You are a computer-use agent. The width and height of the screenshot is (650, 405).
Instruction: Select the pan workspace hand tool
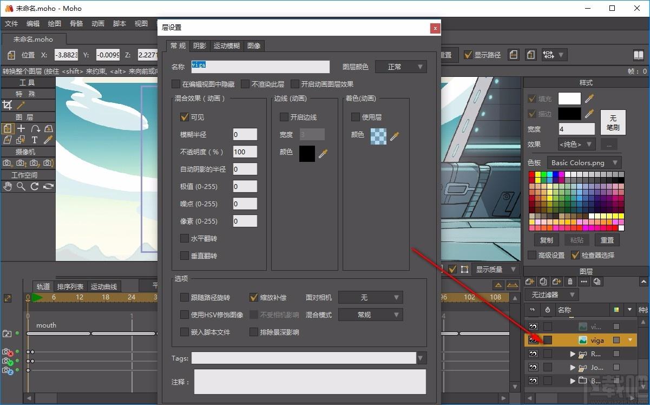[8, 186]
